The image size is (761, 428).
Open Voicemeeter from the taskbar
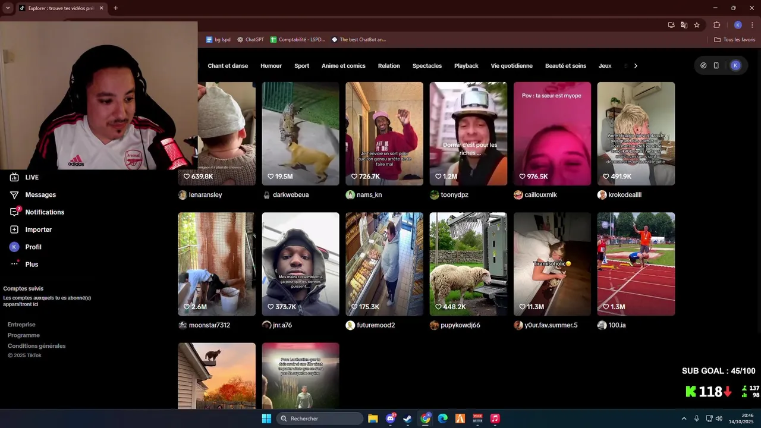tap(477, 418)
